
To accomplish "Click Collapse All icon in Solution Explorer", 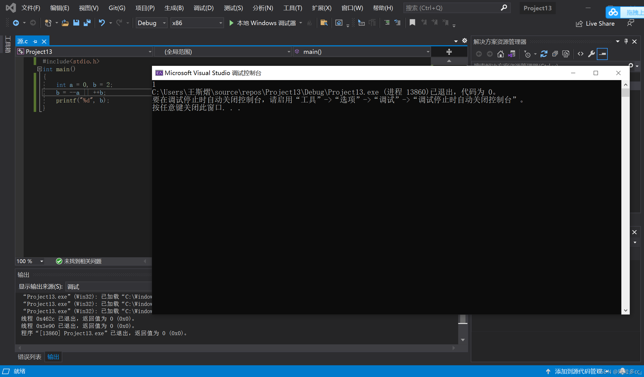I will [x=555, y=54].
